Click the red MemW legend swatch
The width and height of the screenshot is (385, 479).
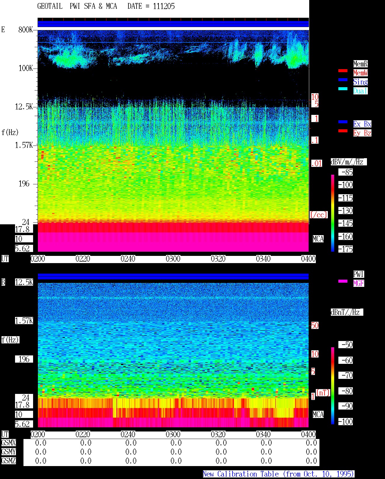(x=343, y=71)
